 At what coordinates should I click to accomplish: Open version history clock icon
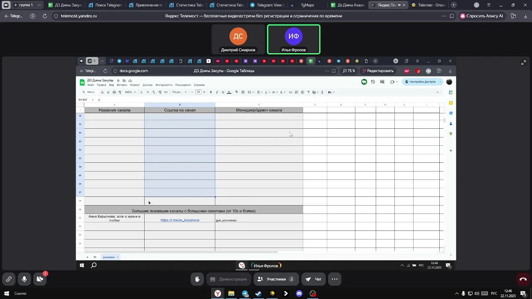click(373, 82)
